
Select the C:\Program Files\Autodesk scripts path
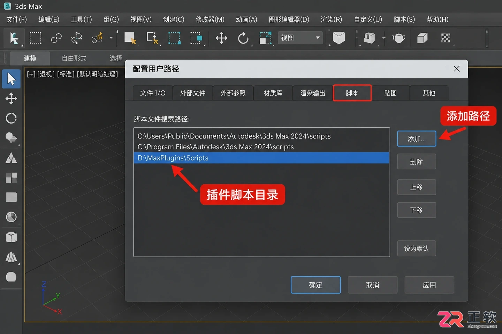coord(261,147)
